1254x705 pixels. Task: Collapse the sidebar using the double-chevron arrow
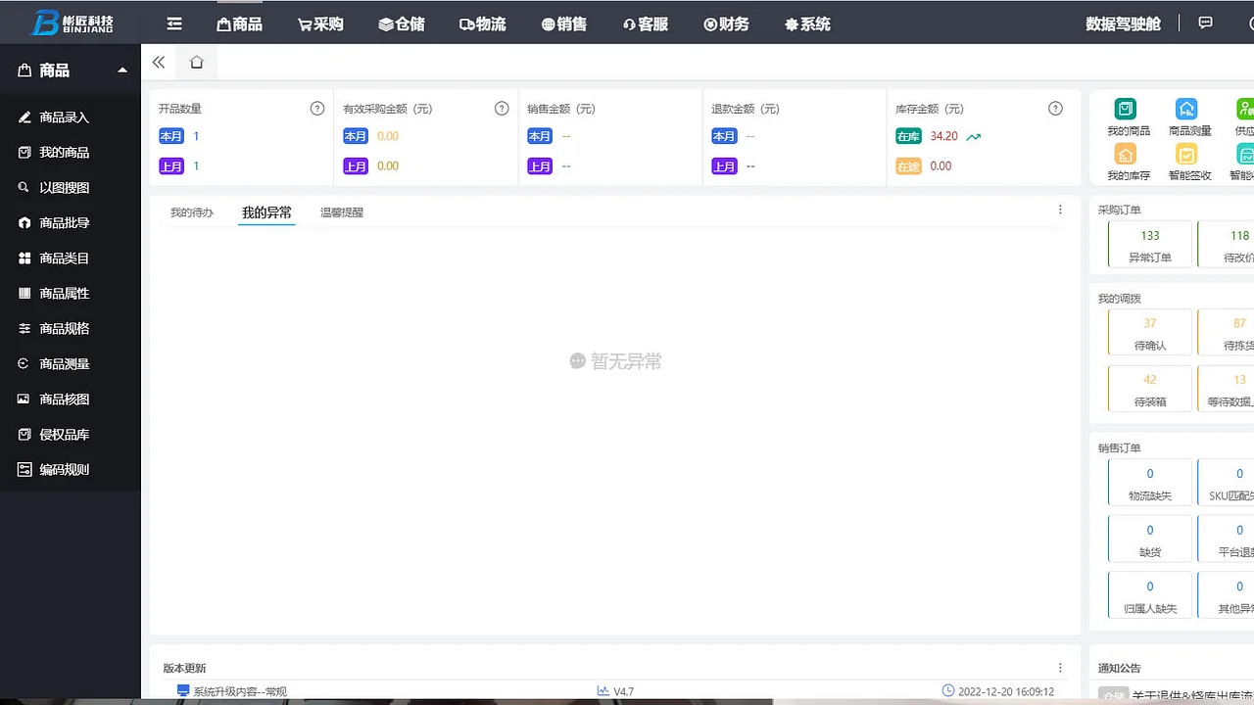pos(158,61)
